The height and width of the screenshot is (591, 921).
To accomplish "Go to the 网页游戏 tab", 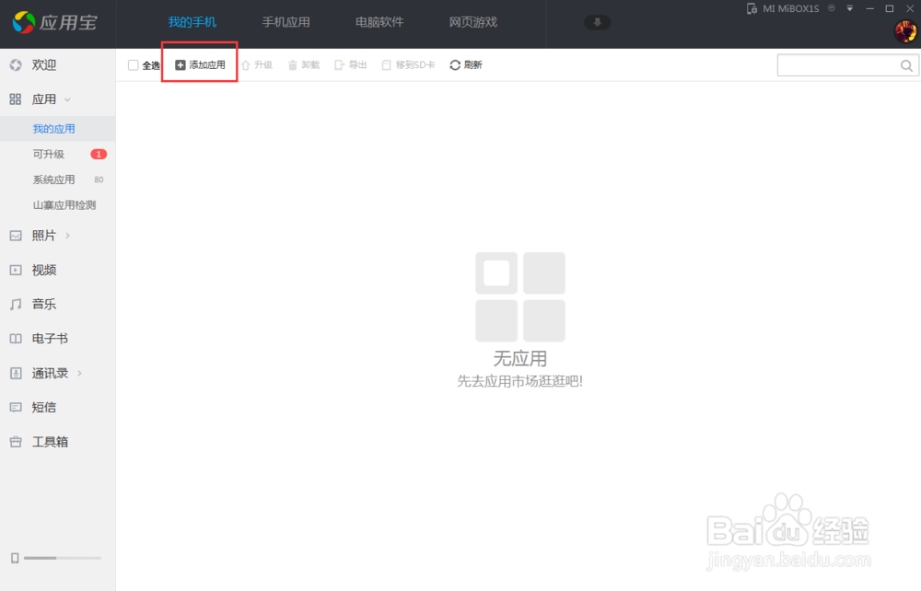I will coord(472,22).
